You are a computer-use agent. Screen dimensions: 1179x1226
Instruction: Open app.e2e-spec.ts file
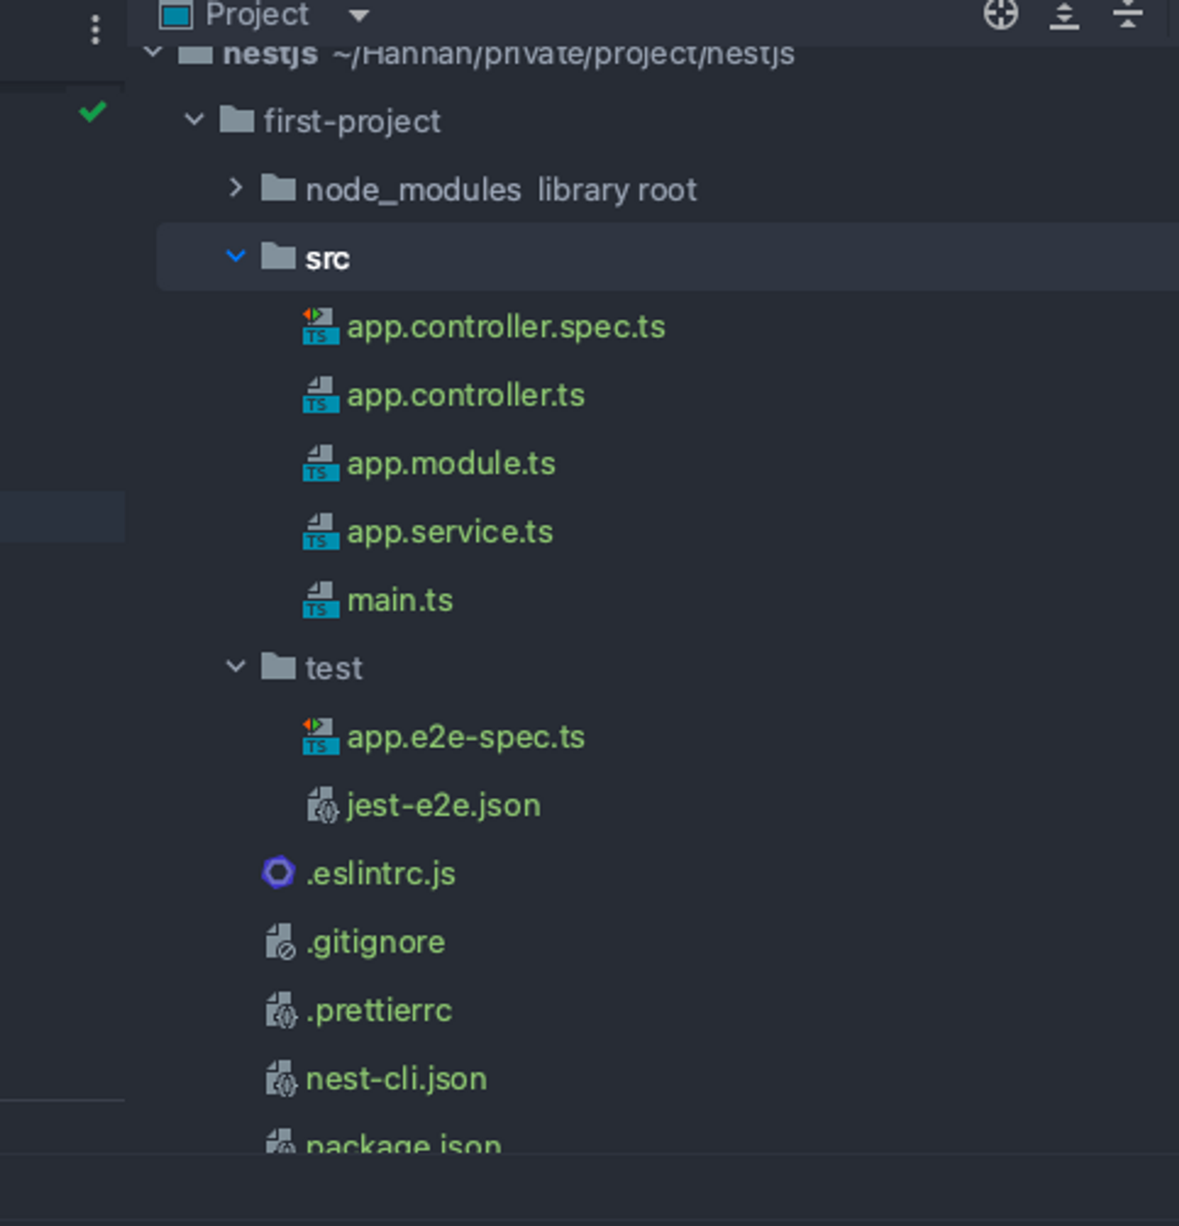(x=466, y=738)
